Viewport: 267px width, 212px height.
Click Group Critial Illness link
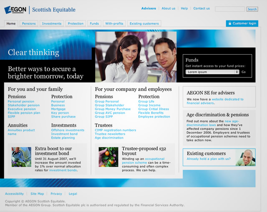coord(154,109)
